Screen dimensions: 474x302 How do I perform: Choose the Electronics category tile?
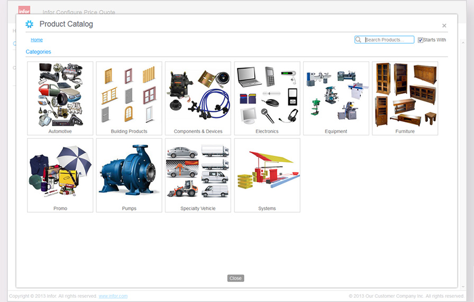(267, 95)
